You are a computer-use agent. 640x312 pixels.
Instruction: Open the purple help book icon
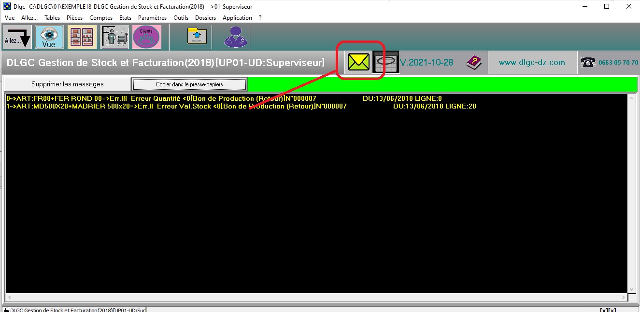[x=474, y=62]
